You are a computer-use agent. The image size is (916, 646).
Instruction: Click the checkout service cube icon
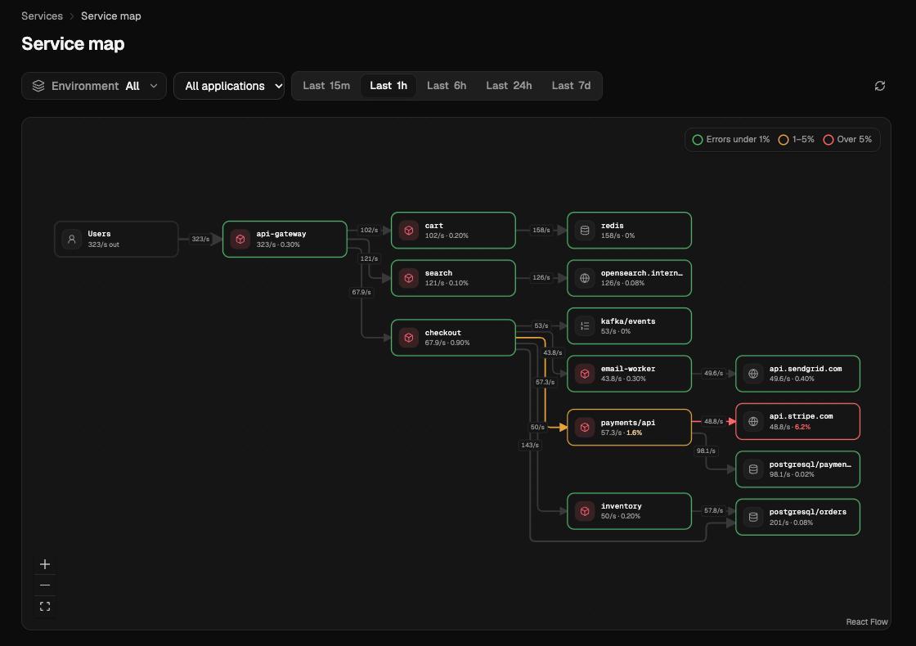click(409, 338)
